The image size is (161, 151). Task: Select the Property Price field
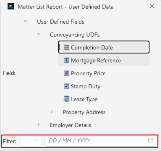(104, 73)
